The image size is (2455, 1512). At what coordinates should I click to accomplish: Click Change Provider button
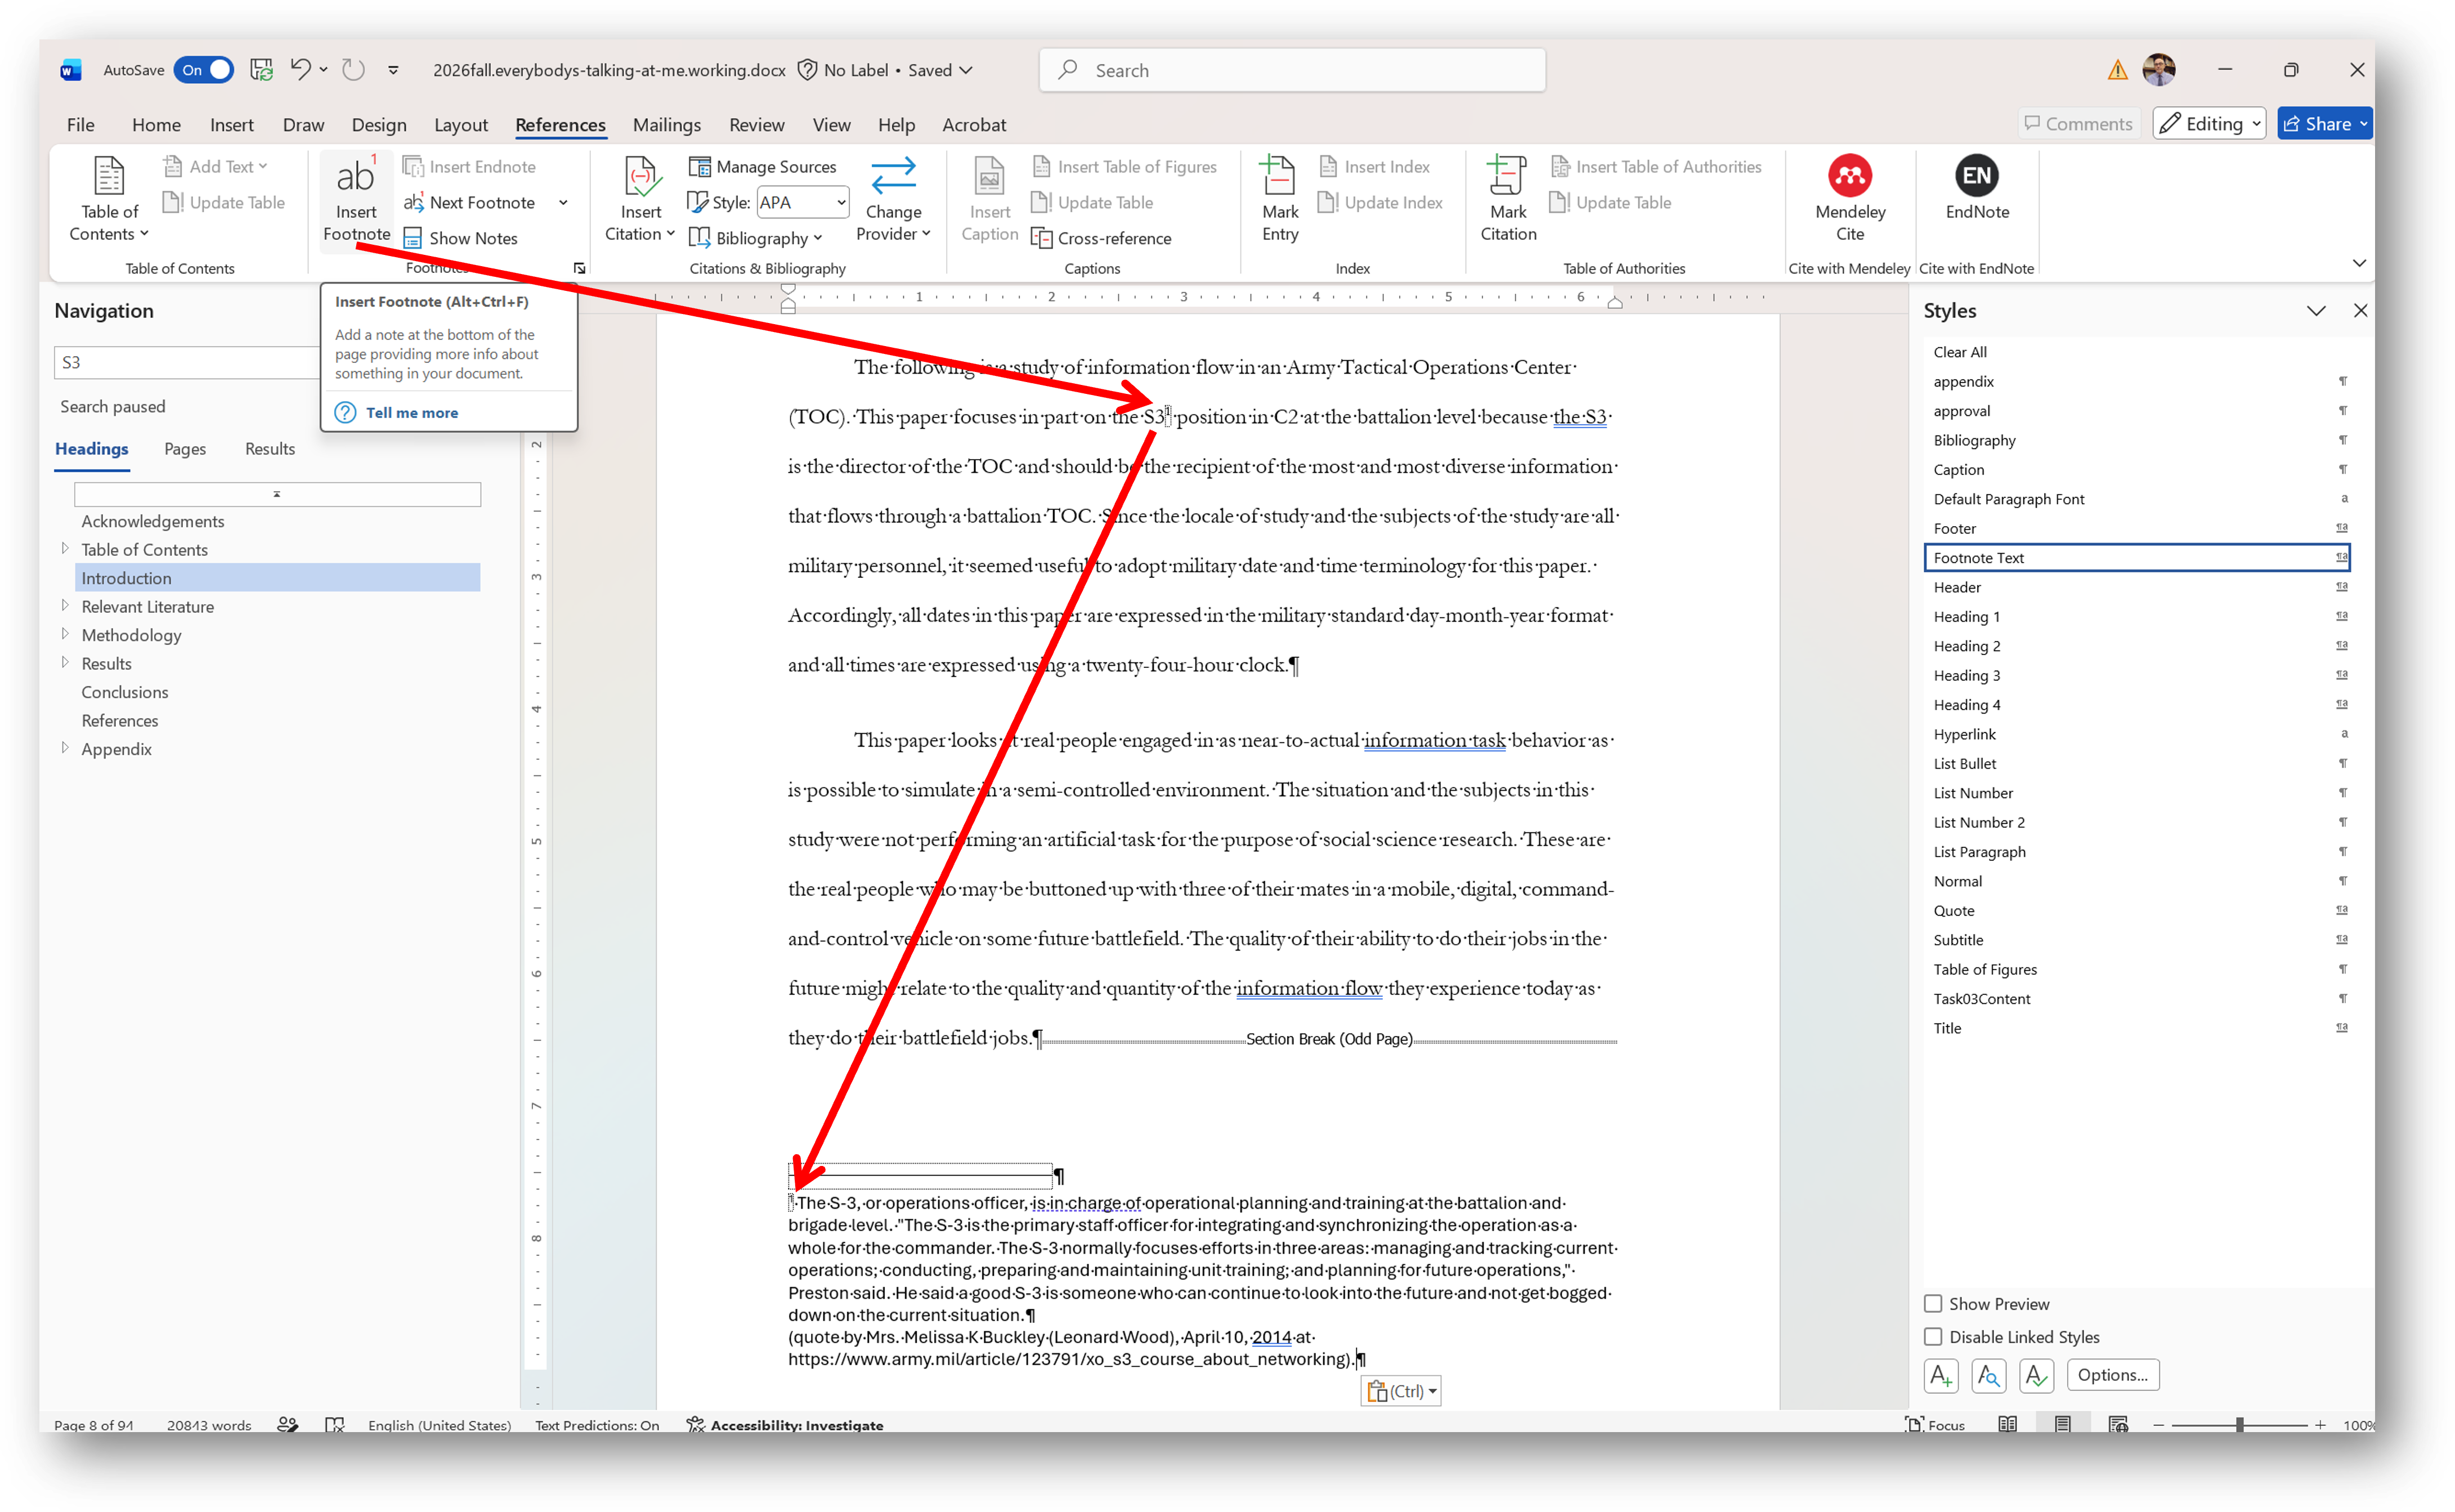893,199
